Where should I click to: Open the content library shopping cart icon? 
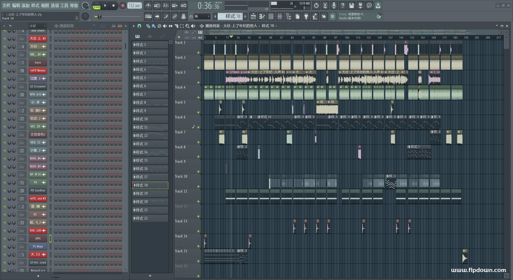(x=332, y=17)
